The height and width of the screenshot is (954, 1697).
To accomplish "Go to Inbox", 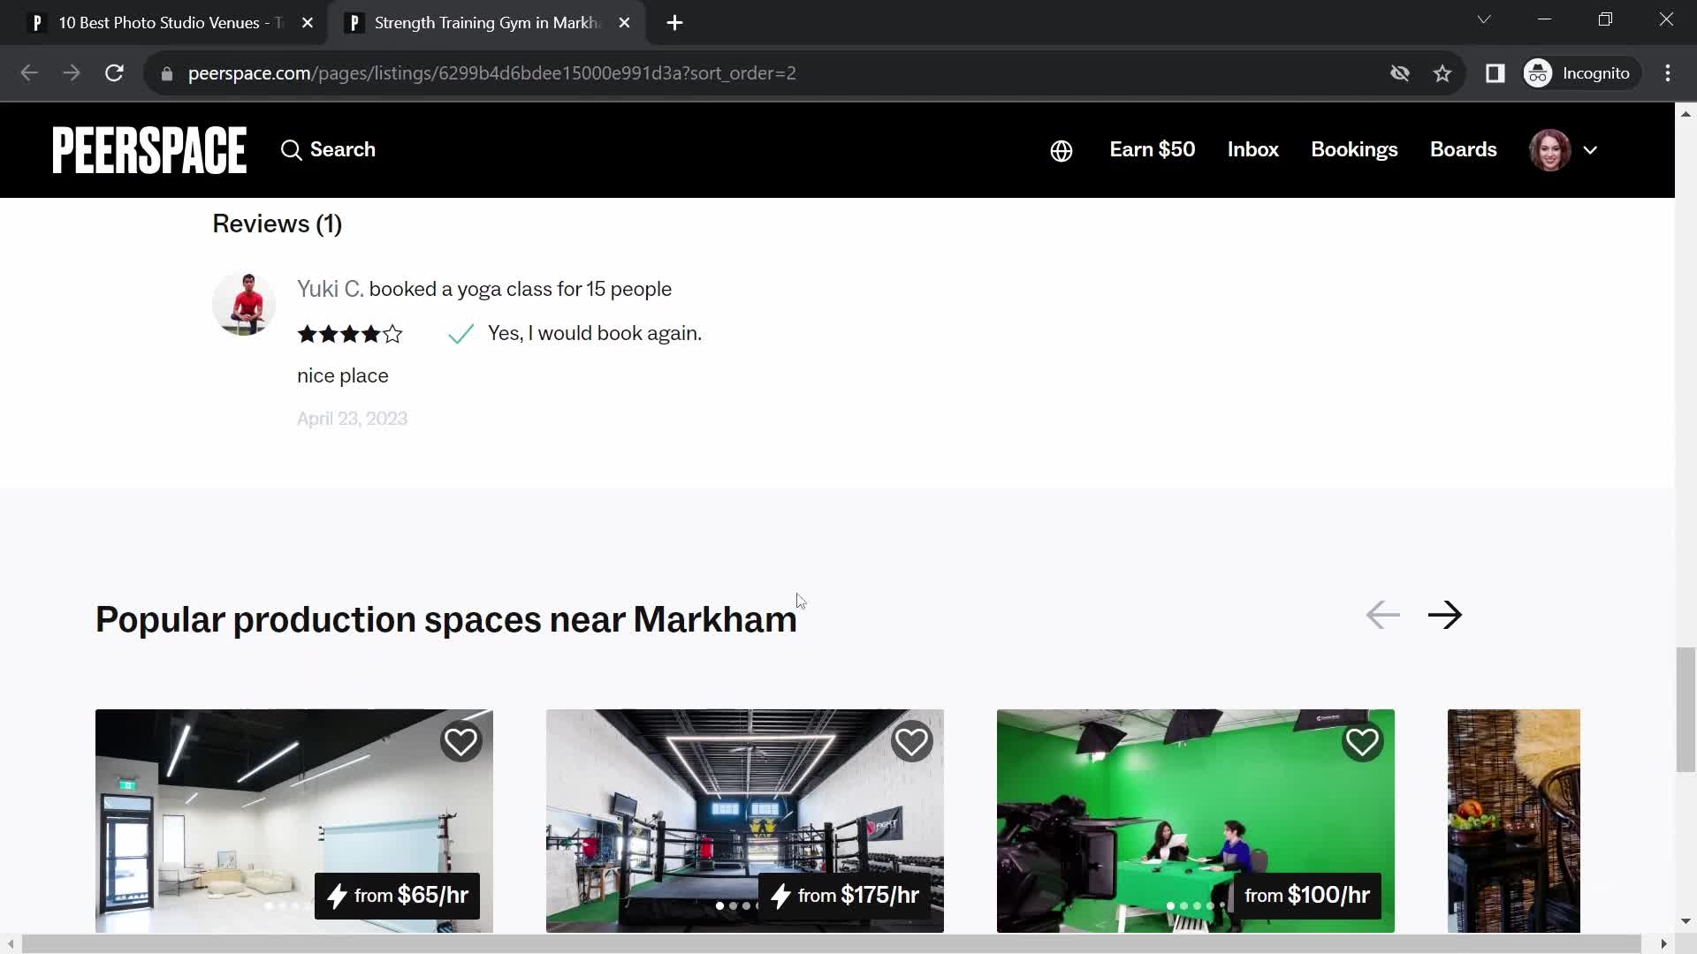I will click(1252, 149).
